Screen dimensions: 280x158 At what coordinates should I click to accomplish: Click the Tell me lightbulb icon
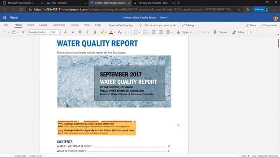140,25
